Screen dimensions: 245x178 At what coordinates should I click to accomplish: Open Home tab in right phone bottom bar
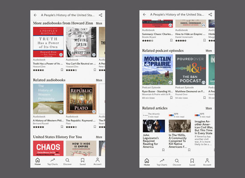(x=147, y=162)
